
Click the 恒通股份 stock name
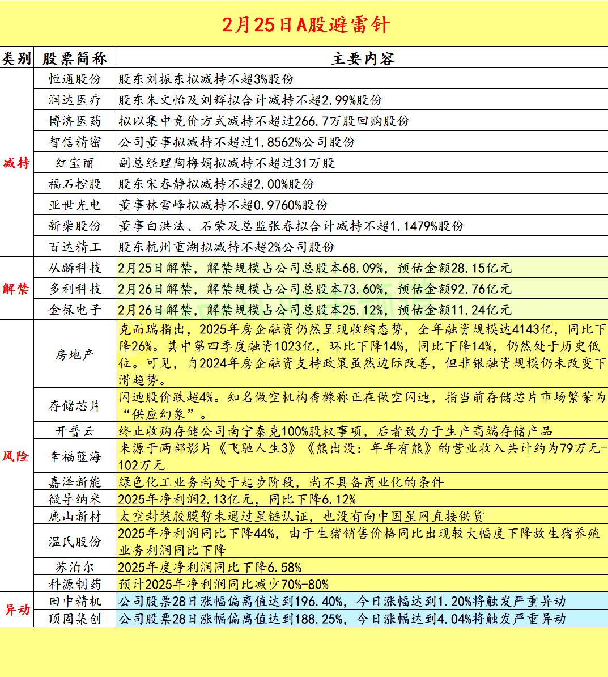[76, 79]
